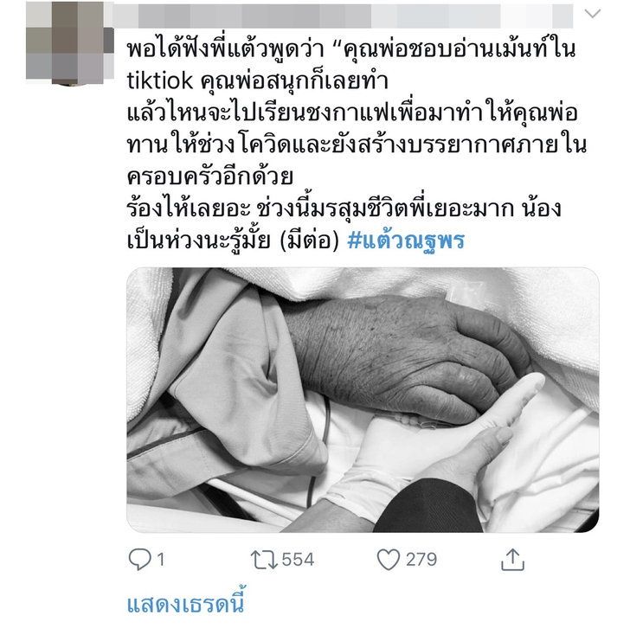
Task: Expand tweet options chevron at top right
Action: tap(592, 14)
